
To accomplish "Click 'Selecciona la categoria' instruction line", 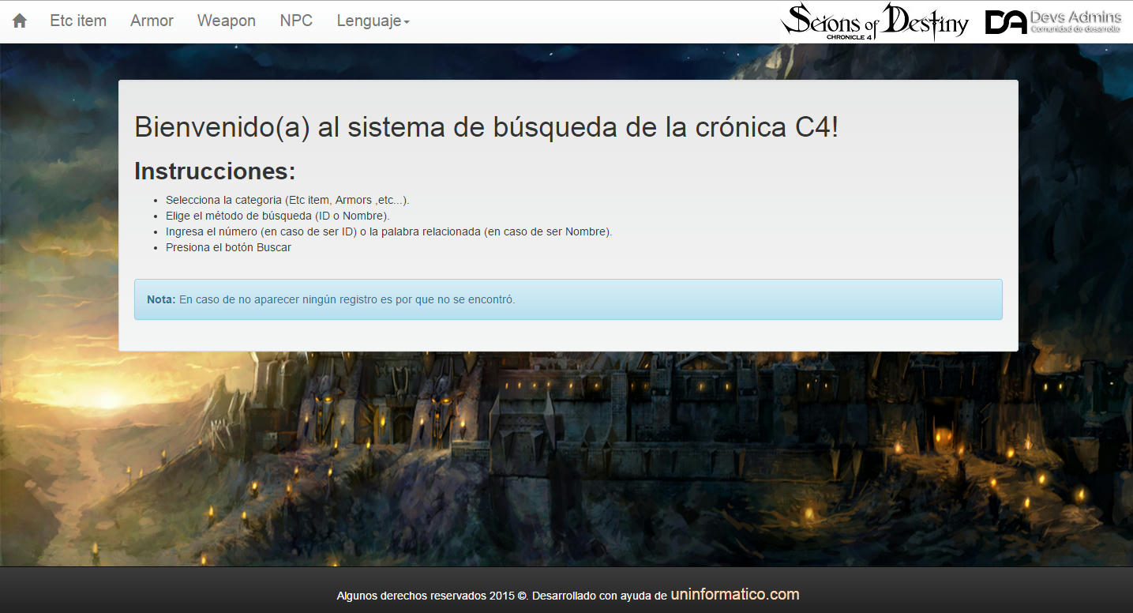I will click(287, 201).
